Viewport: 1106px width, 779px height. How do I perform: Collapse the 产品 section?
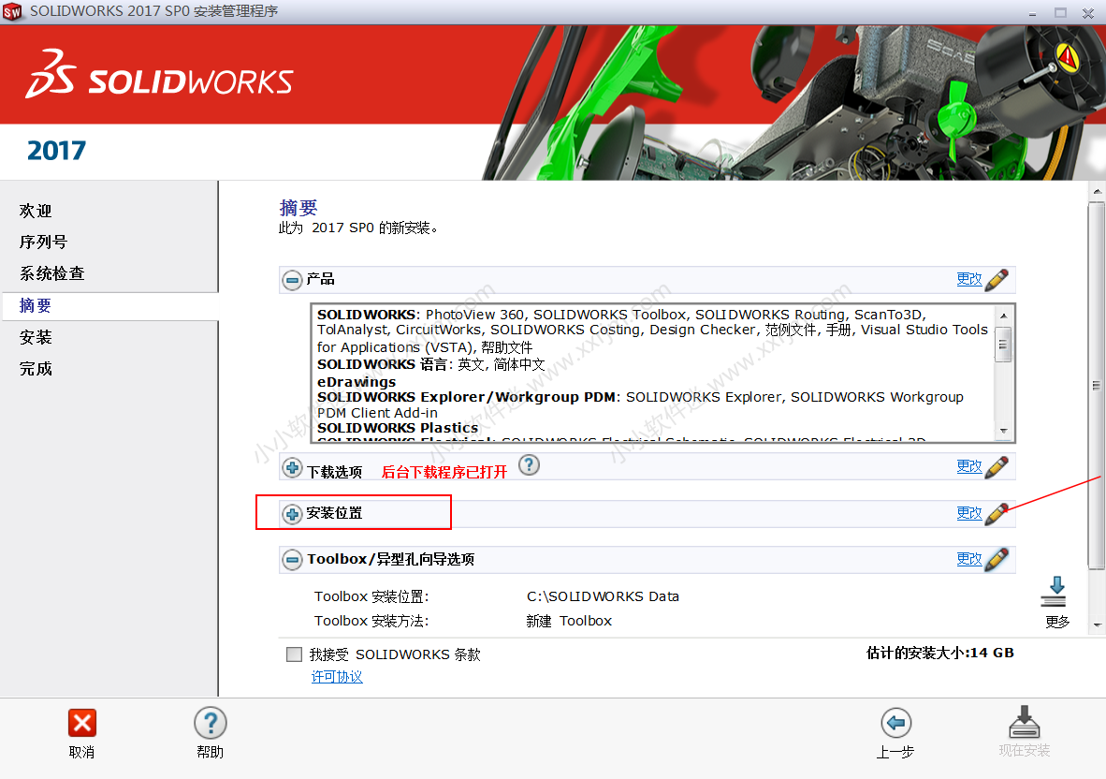coord(293,280)
